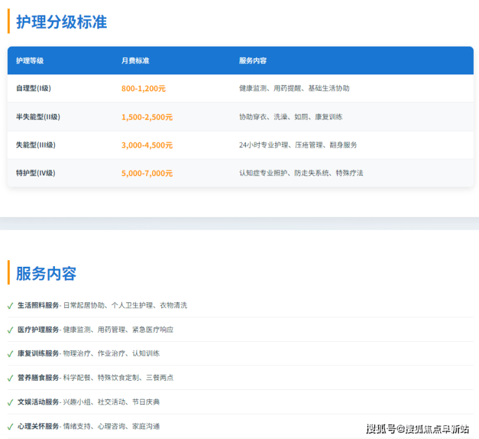
Task: Click the 800-1,200元 price
Action: coord(143,89)
